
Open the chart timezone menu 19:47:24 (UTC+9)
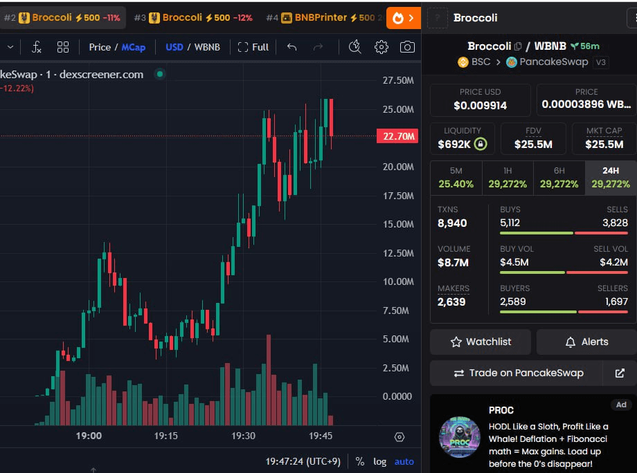tap(303, 461)
